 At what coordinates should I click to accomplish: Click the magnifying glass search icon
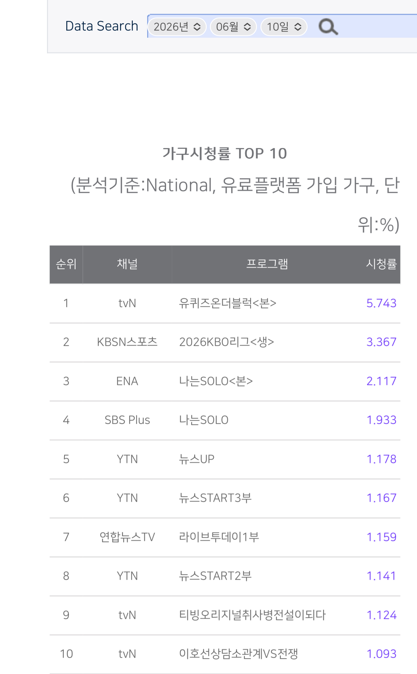click(328, 27)
